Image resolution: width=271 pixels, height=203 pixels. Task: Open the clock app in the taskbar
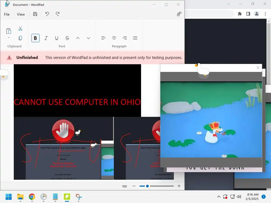(44, 197)
